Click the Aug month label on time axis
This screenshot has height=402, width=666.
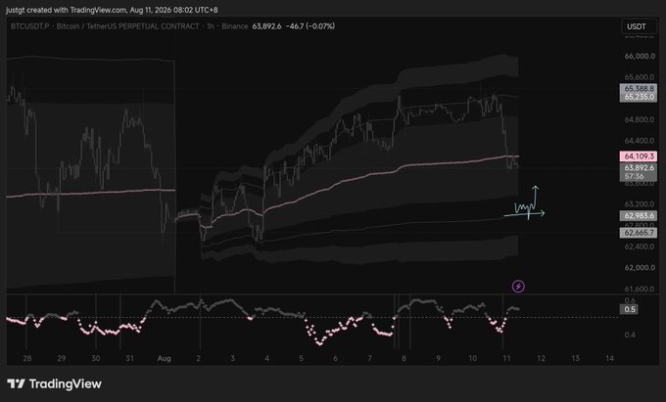click(164, 358)
